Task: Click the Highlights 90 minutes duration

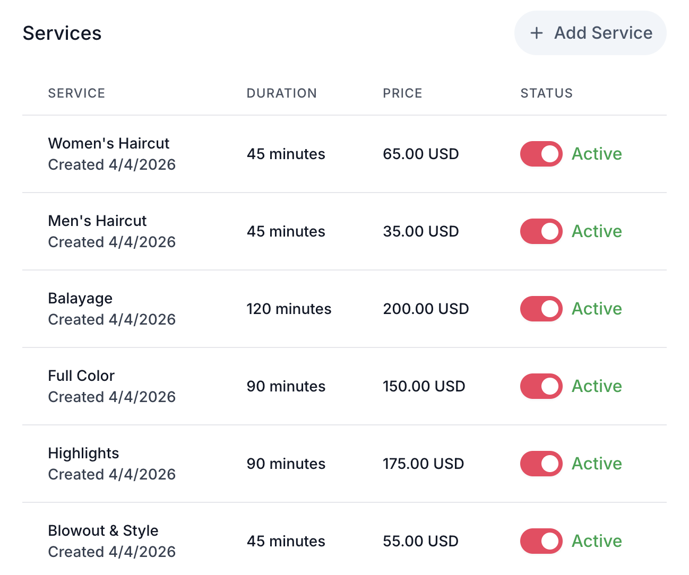Action: [286, 464]
